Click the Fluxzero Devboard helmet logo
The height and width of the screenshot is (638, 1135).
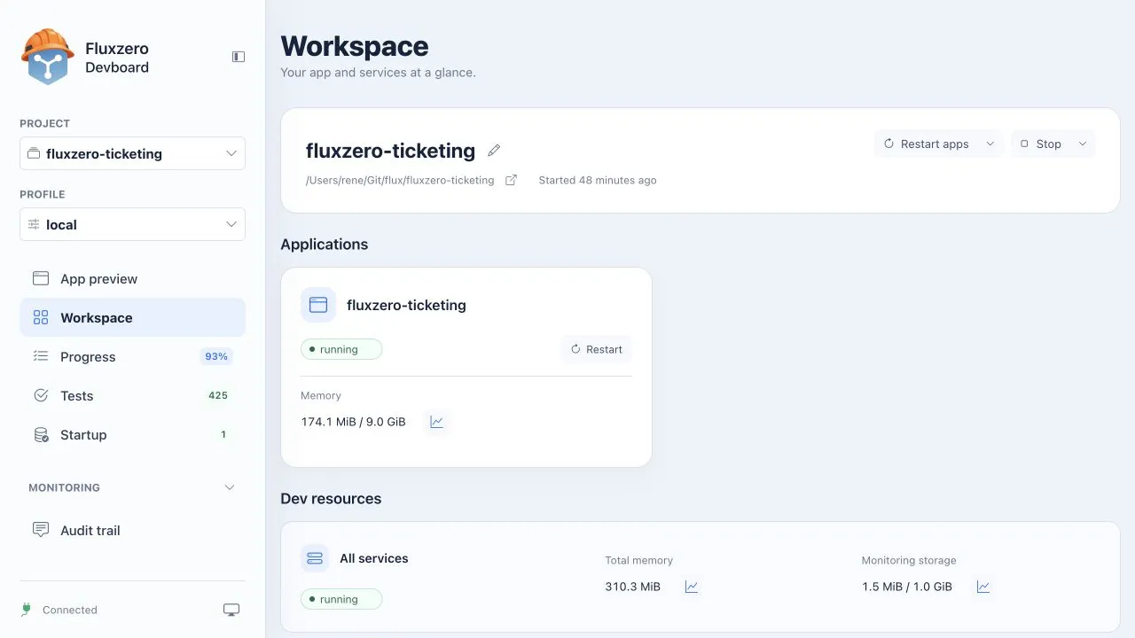pos(48,57)
